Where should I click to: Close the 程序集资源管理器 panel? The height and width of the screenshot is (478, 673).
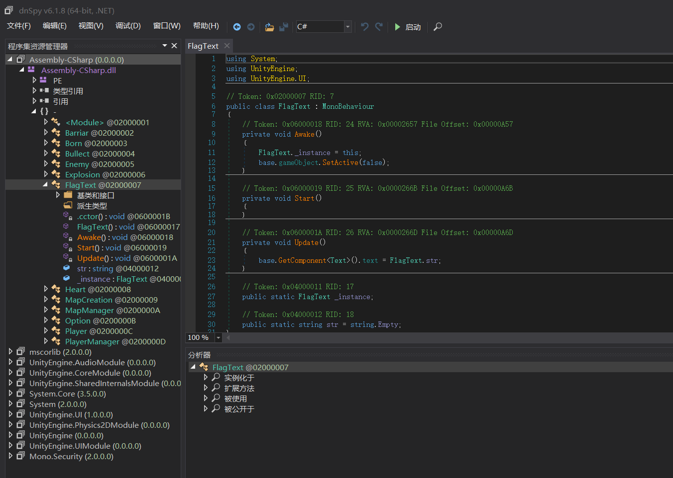coord(174,46)
